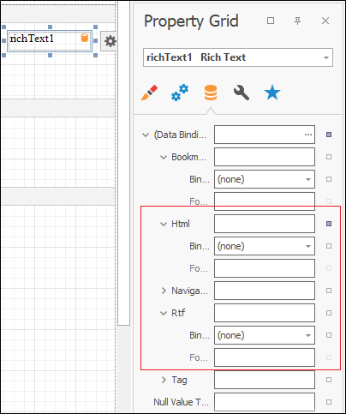Screen dimensions: 346x414
Task: Expand the Navigate Url property node
Action: (x=164, y=291)
